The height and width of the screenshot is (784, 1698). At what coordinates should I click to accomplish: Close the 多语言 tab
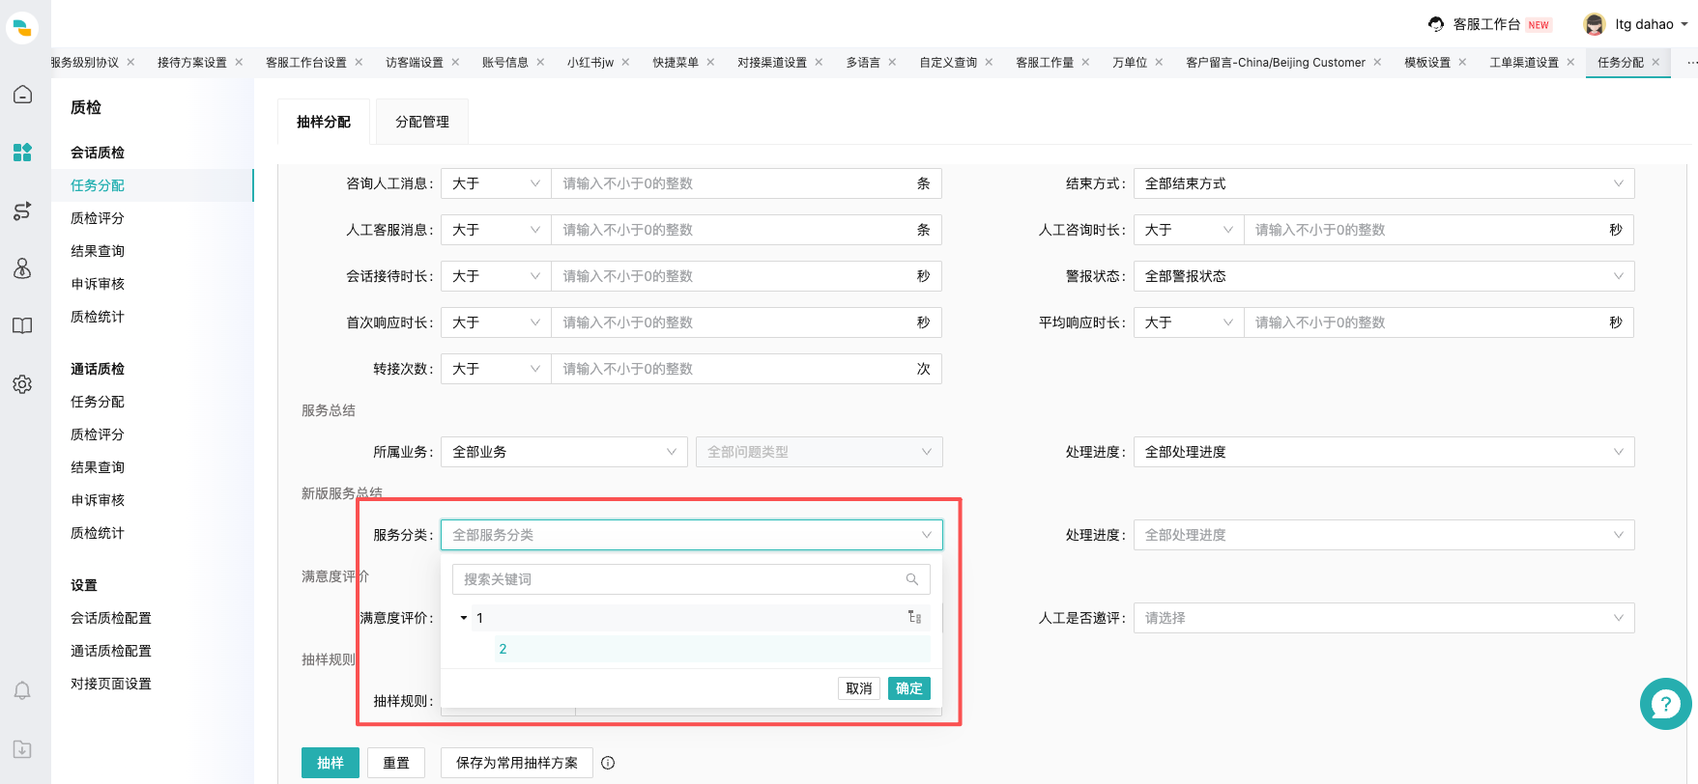pyautogui.click(x=892, y=62)
